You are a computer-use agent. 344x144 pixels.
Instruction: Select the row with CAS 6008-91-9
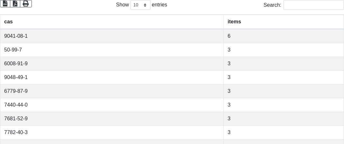172,64
